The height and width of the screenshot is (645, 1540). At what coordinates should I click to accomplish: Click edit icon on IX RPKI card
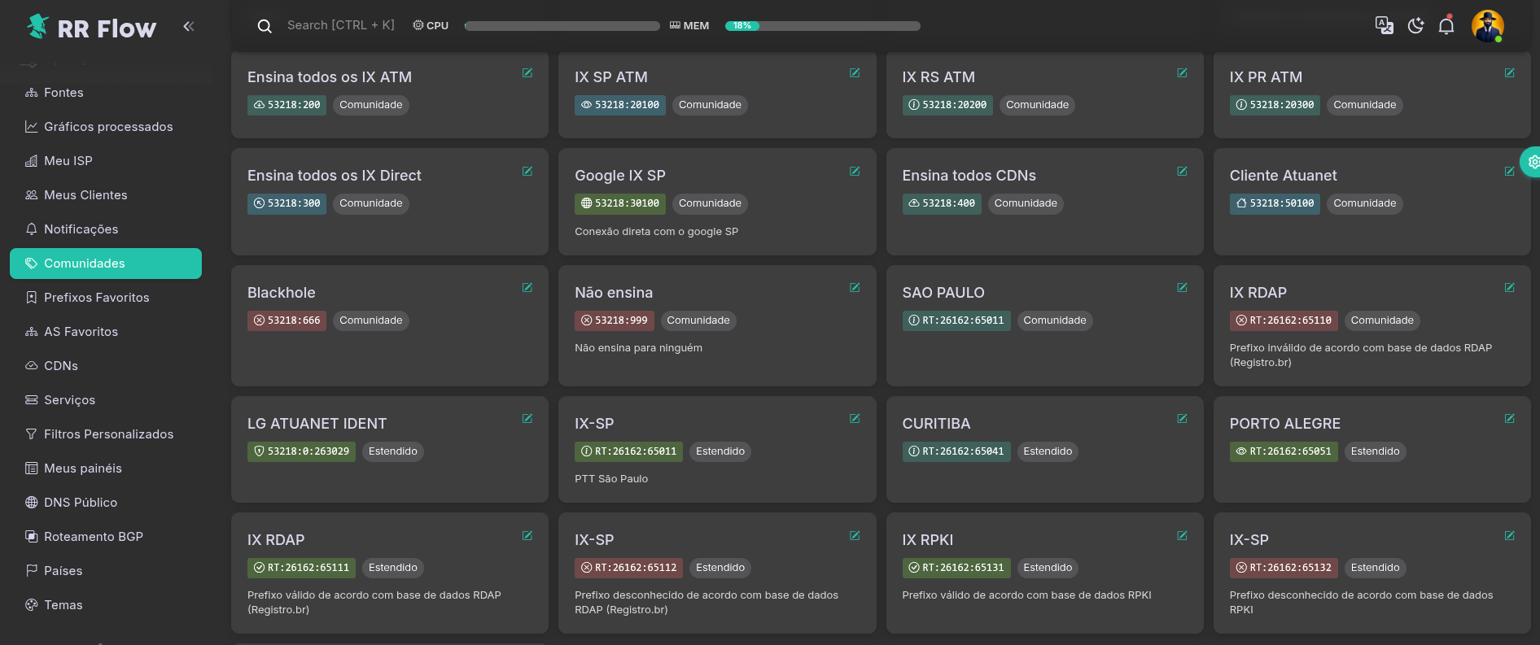[1182, 536]
